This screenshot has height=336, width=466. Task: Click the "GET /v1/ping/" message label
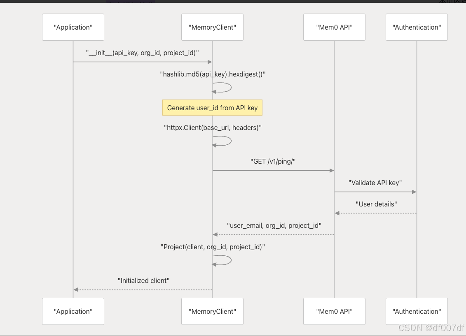click(273, 161)
